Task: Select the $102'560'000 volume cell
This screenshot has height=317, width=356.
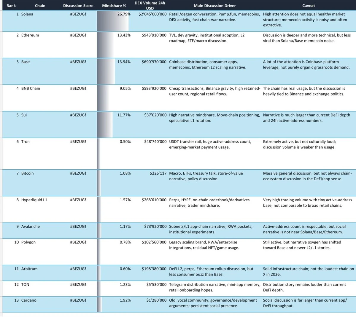Action: click(154, 242)
